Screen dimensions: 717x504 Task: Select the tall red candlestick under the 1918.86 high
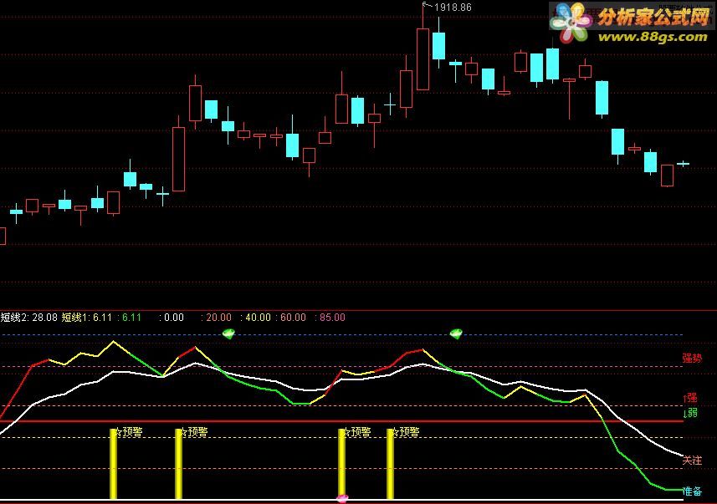tap(423, 59)
